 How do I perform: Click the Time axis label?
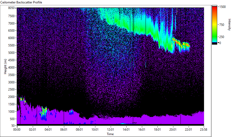pos(110,134)
